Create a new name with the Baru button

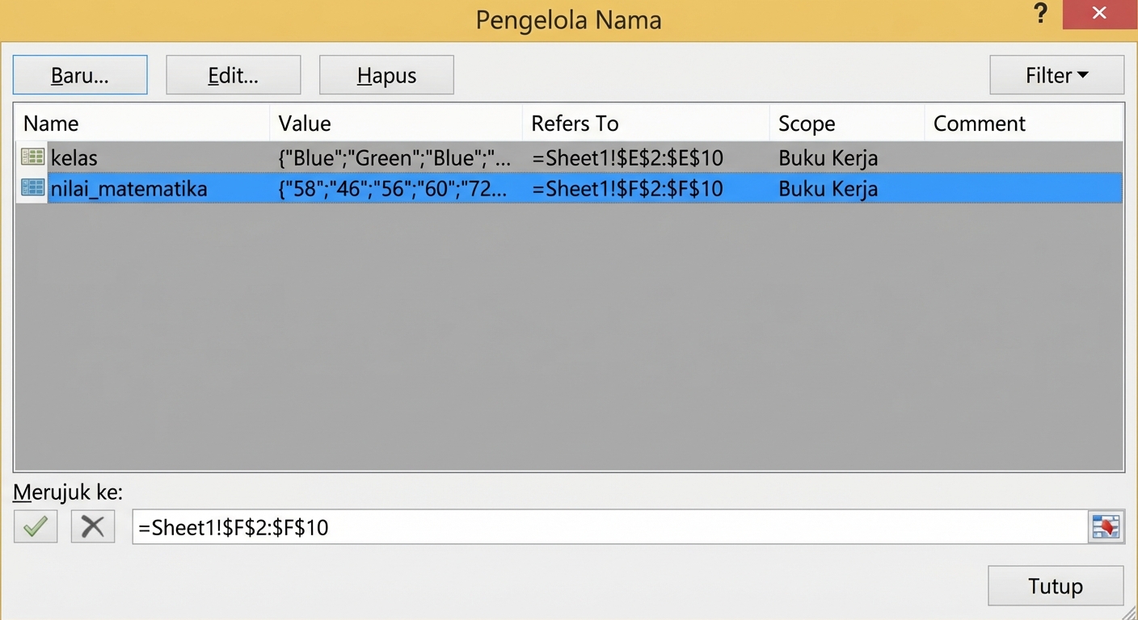79,74
